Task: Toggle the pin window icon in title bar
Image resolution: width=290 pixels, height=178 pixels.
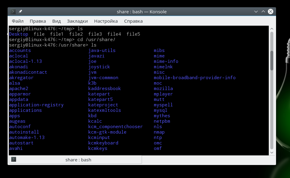Action: pyautogui.click(x=20, y=11)
